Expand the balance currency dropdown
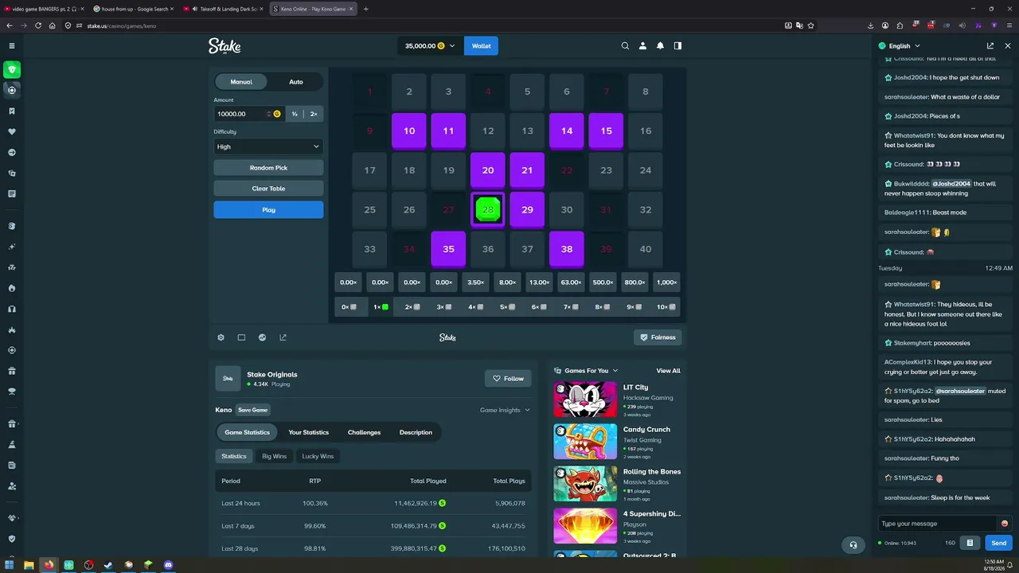Screen dimensions: 1019x573 [x=452, y=46]
